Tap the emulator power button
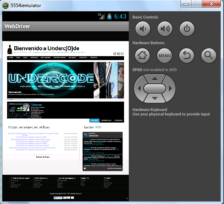This screenshot has width=224, height=204. (x=187, y=28)
